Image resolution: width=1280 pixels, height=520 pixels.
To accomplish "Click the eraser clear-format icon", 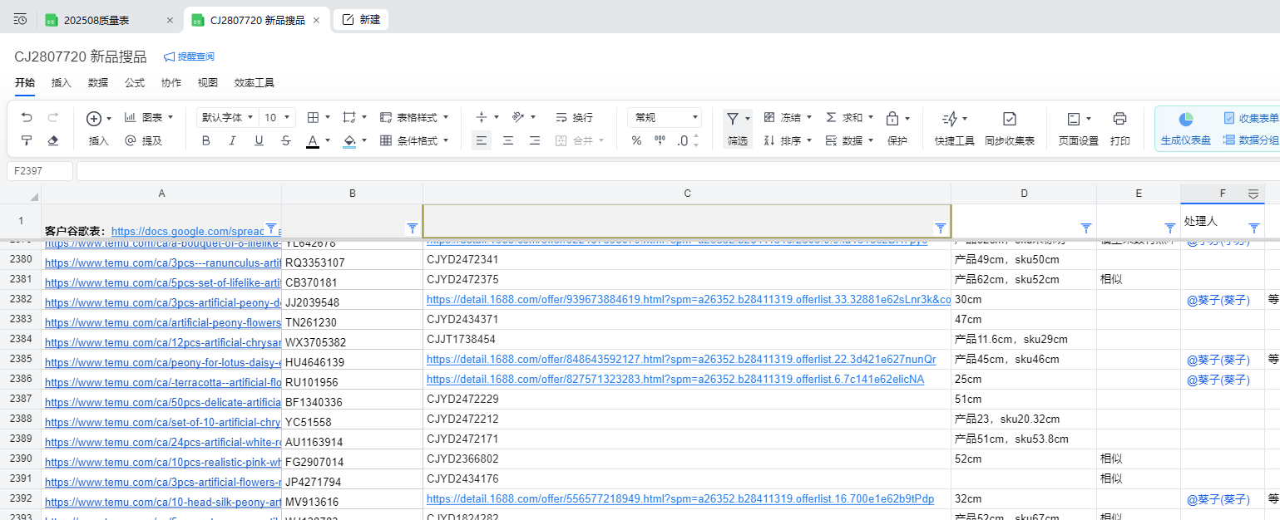I will (53, 141).
